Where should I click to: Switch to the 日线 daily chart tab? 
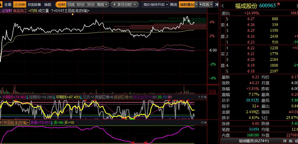pyautogui.click(x=71, y=5)
